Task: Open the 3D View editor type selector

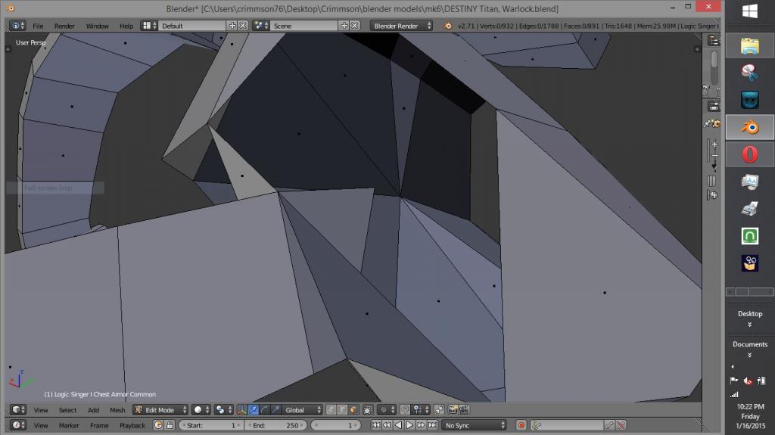Action: pos(18,410)
